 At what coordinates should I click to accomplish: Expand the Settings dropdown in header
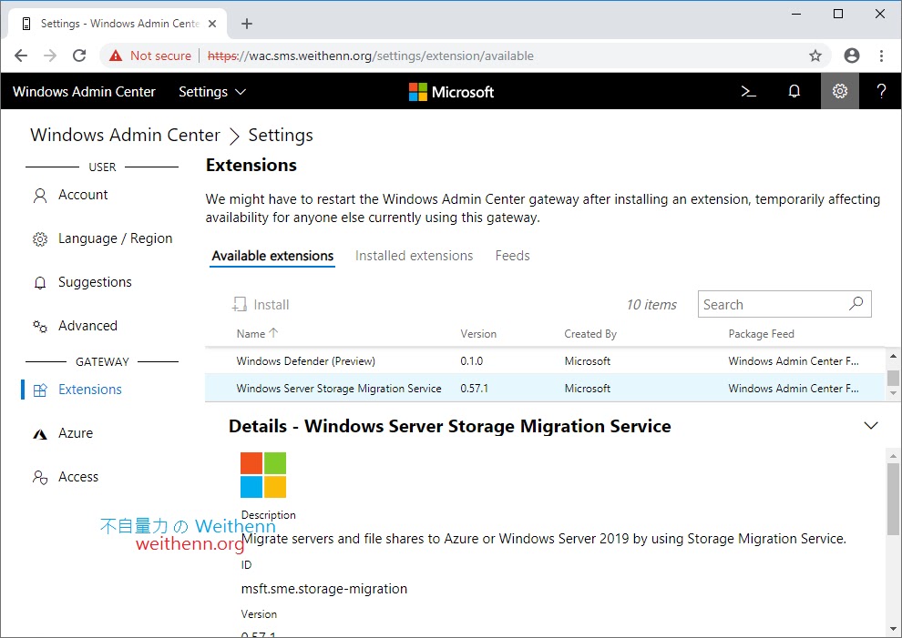(x=212, y=92)
